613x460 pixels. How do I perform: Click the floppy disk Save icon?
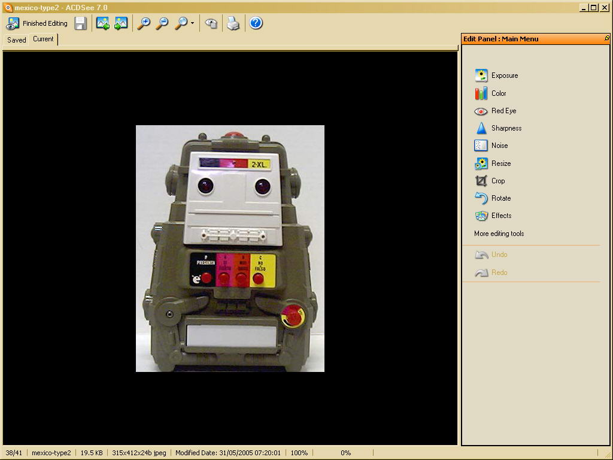[81, 23]
